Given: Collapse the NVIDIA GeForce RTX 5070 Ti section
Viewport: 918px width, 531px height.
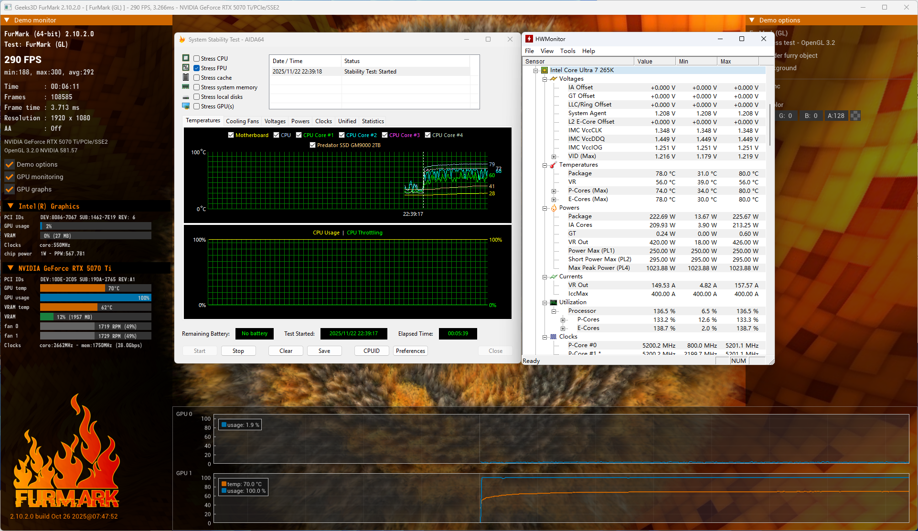Looking at the screenshot, I should (x=11, y=268).
